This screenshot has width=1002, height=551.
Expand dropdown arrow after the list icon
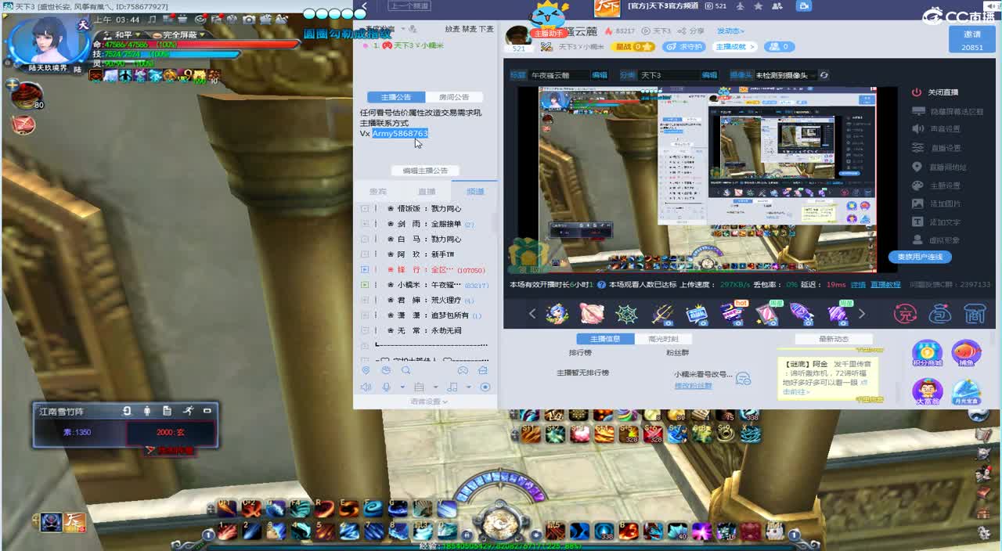click(435, 387)
